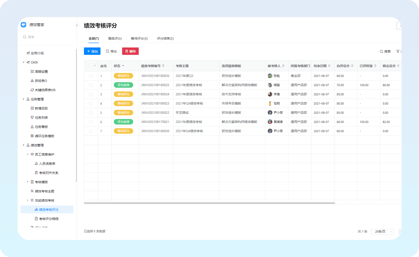Click the red 删除 button
The width and height of the screenshot is (419, 257).
[130, 51]
